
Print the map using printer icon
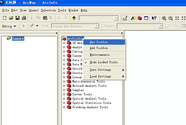tap(24, 18)
